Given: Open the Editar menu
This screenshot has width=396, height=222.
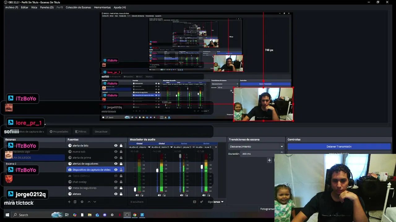Looking at the screenshot, I should (x=24, y=7).
